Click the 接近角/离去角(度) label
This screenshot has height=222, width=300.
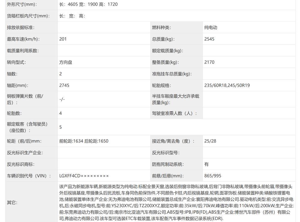(x=173, y=141)
